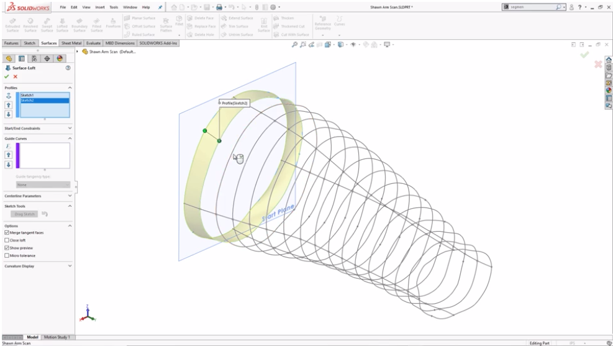Switch to the Evaluate ribbon tab
The image size is (613, 346).
click(x=93, y=43)
